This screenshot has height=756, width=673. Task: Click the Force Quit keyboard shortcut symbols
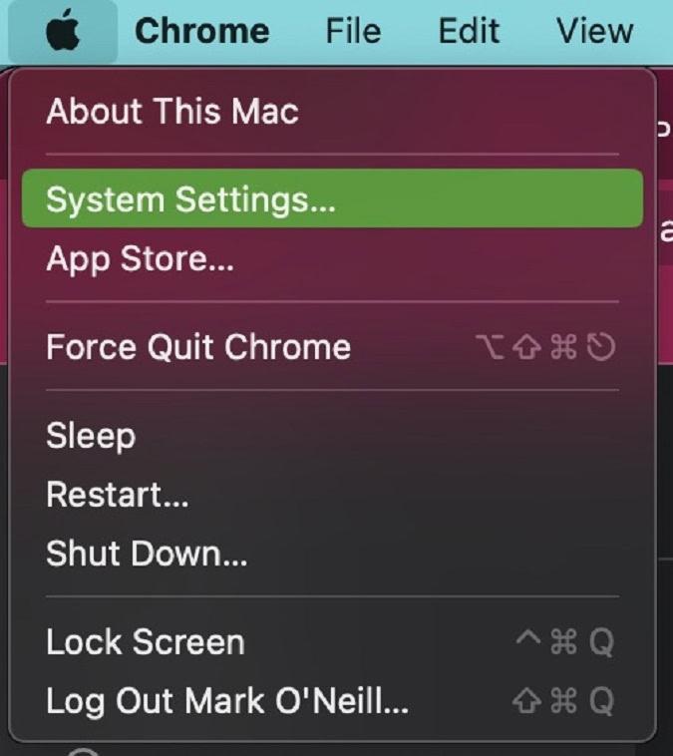point(545,347)
